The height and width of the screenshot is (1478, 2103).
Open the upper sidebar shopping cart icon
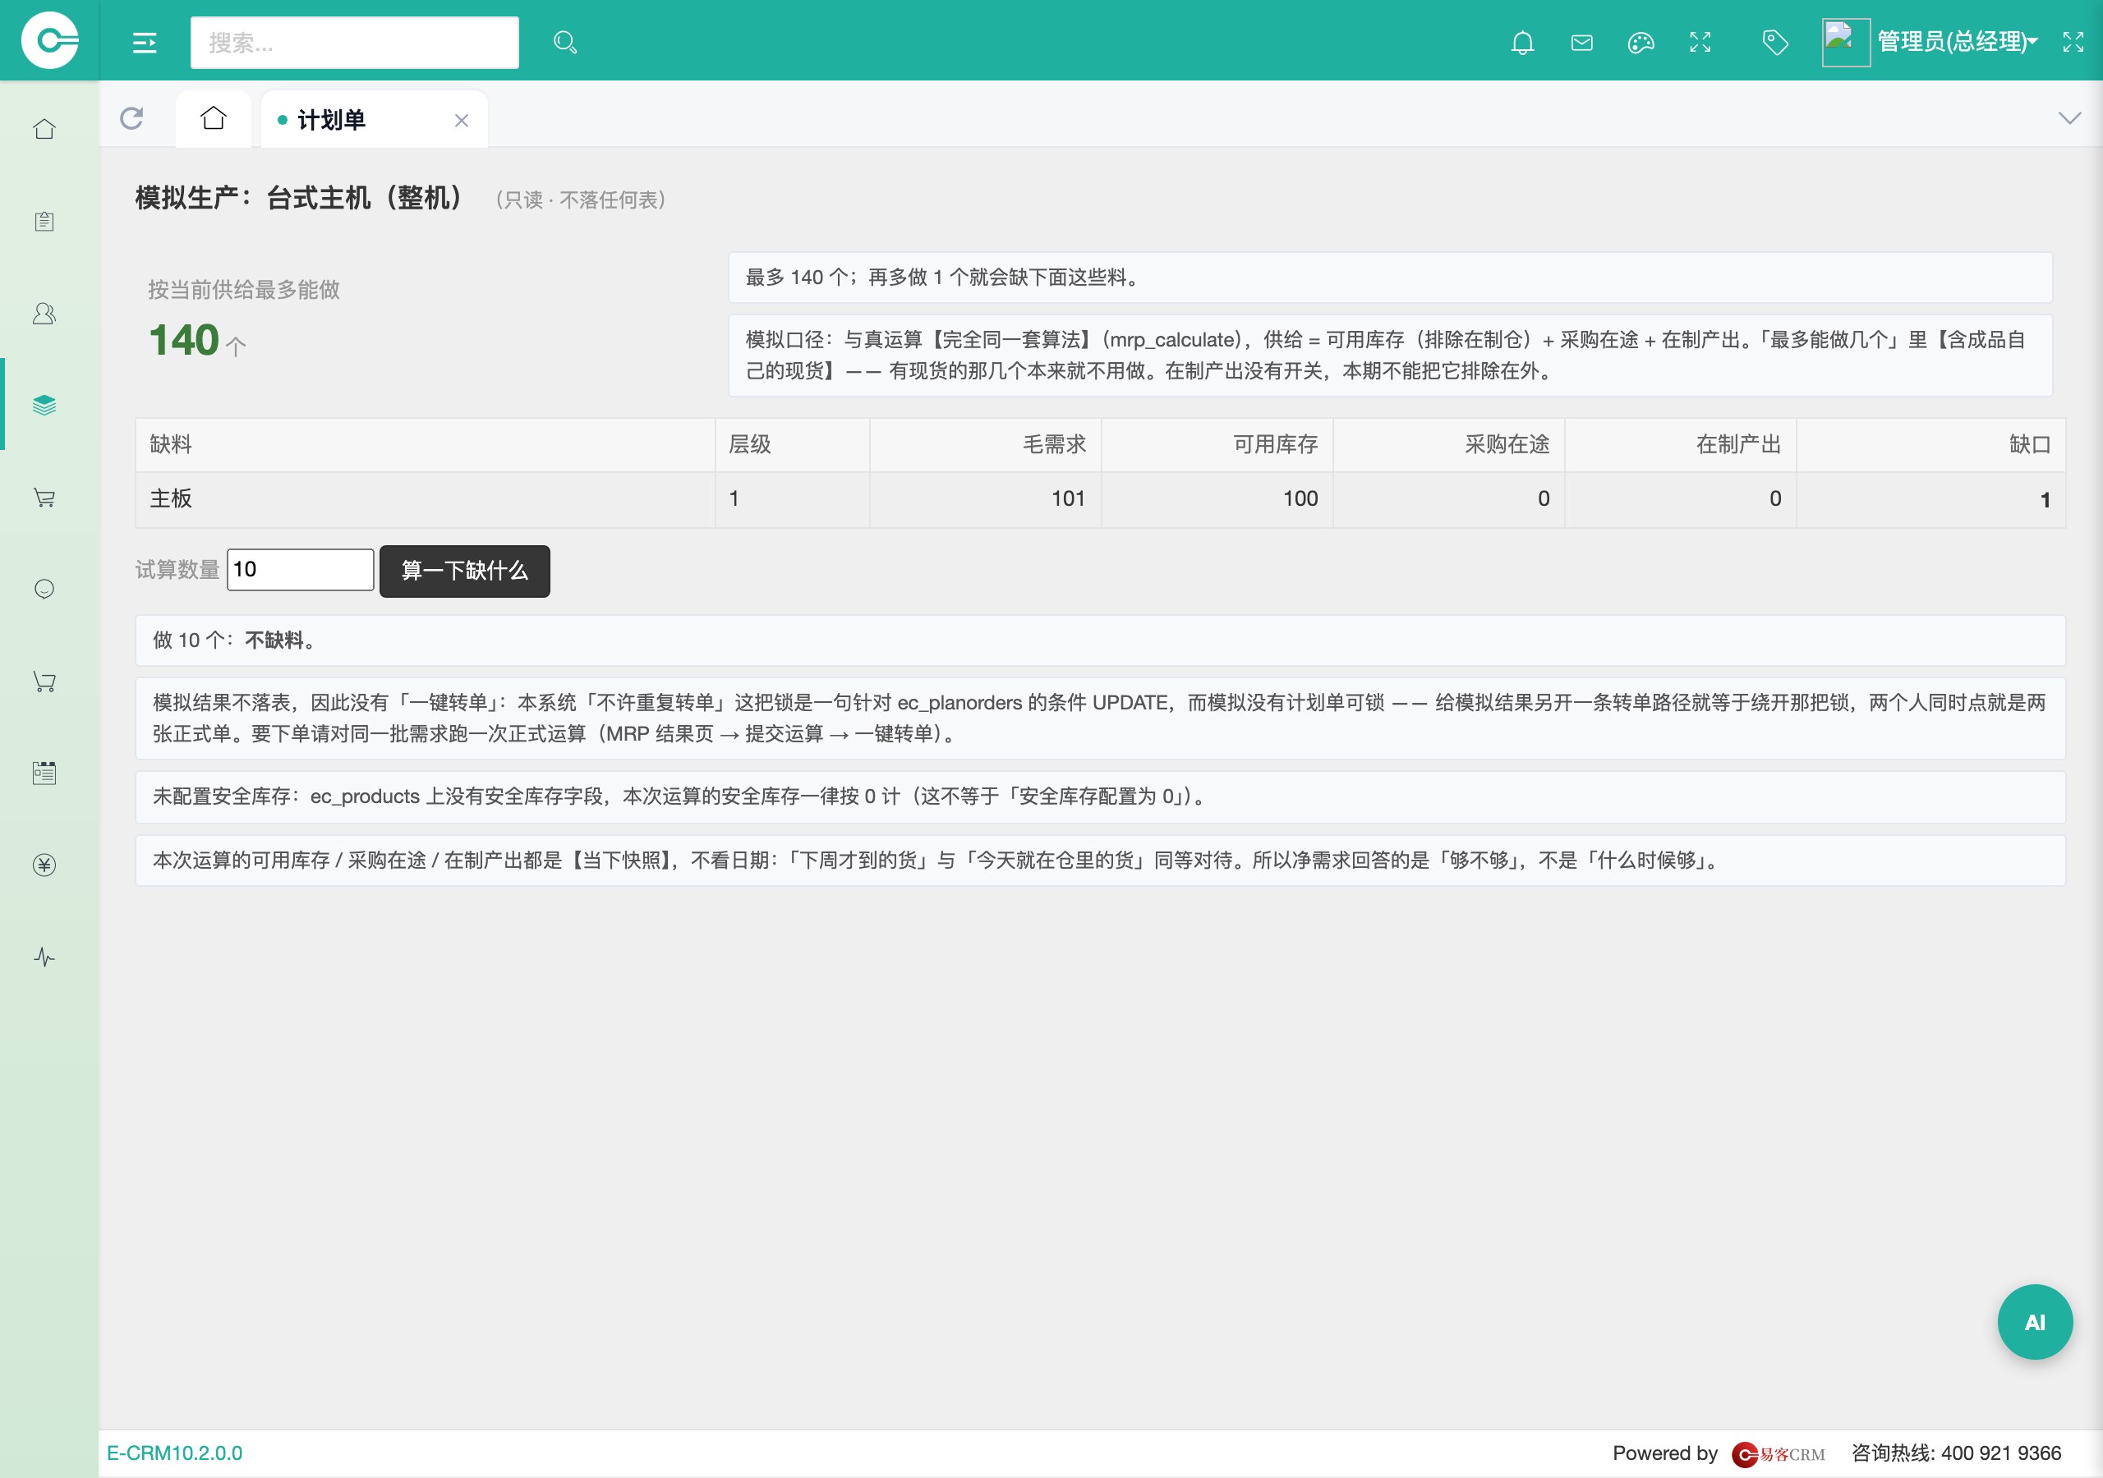point(44,498)
